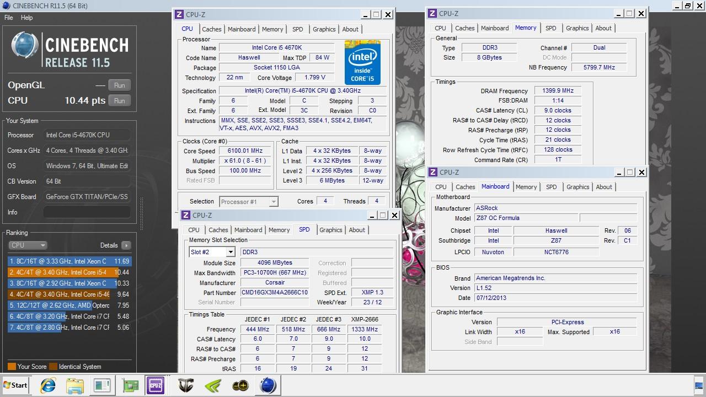This screenshot has width=706, height=397.
Task: Open the Cinebench File menu
Action: (8, 18)
